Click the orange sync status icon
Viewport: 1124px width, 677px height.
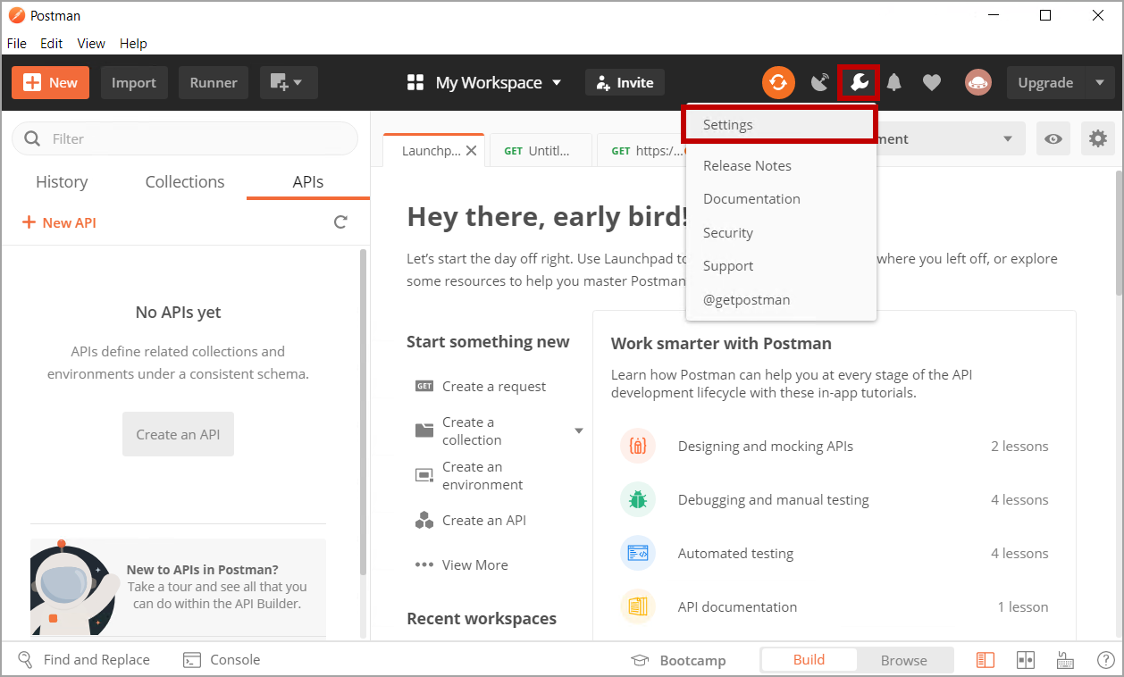778,82
